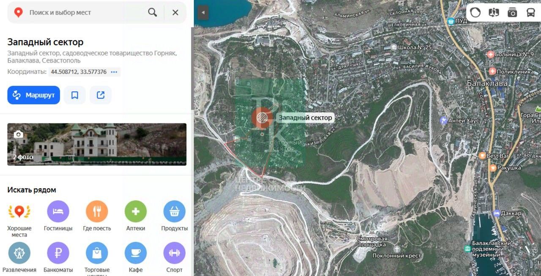Toggle the public transport bus icon
The height and width of the screenshot is (276, 541).
coord(530,12)
